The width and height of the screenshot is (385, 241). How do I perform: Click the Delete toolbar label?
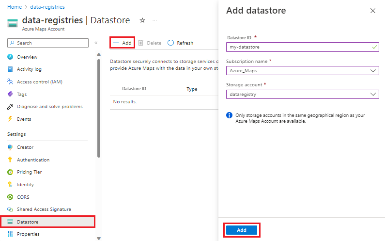tap(154, 43)
